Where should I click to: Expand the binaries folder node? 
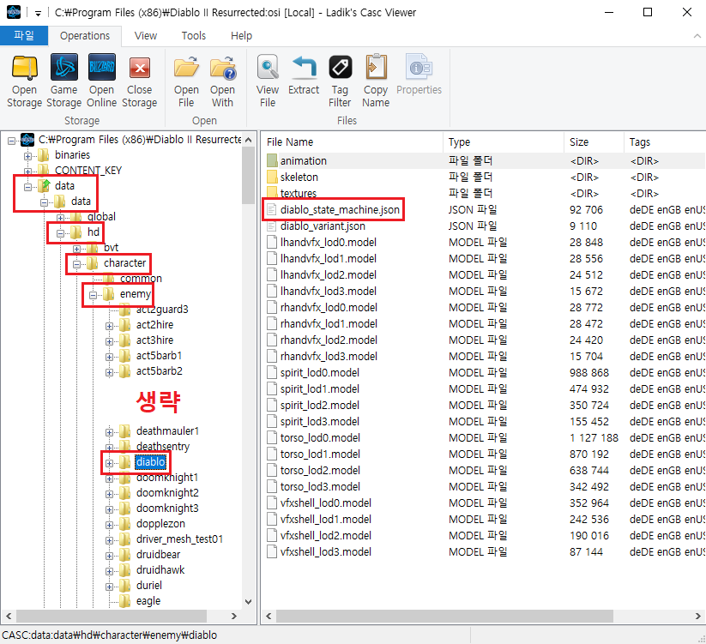tap(27, 156)
